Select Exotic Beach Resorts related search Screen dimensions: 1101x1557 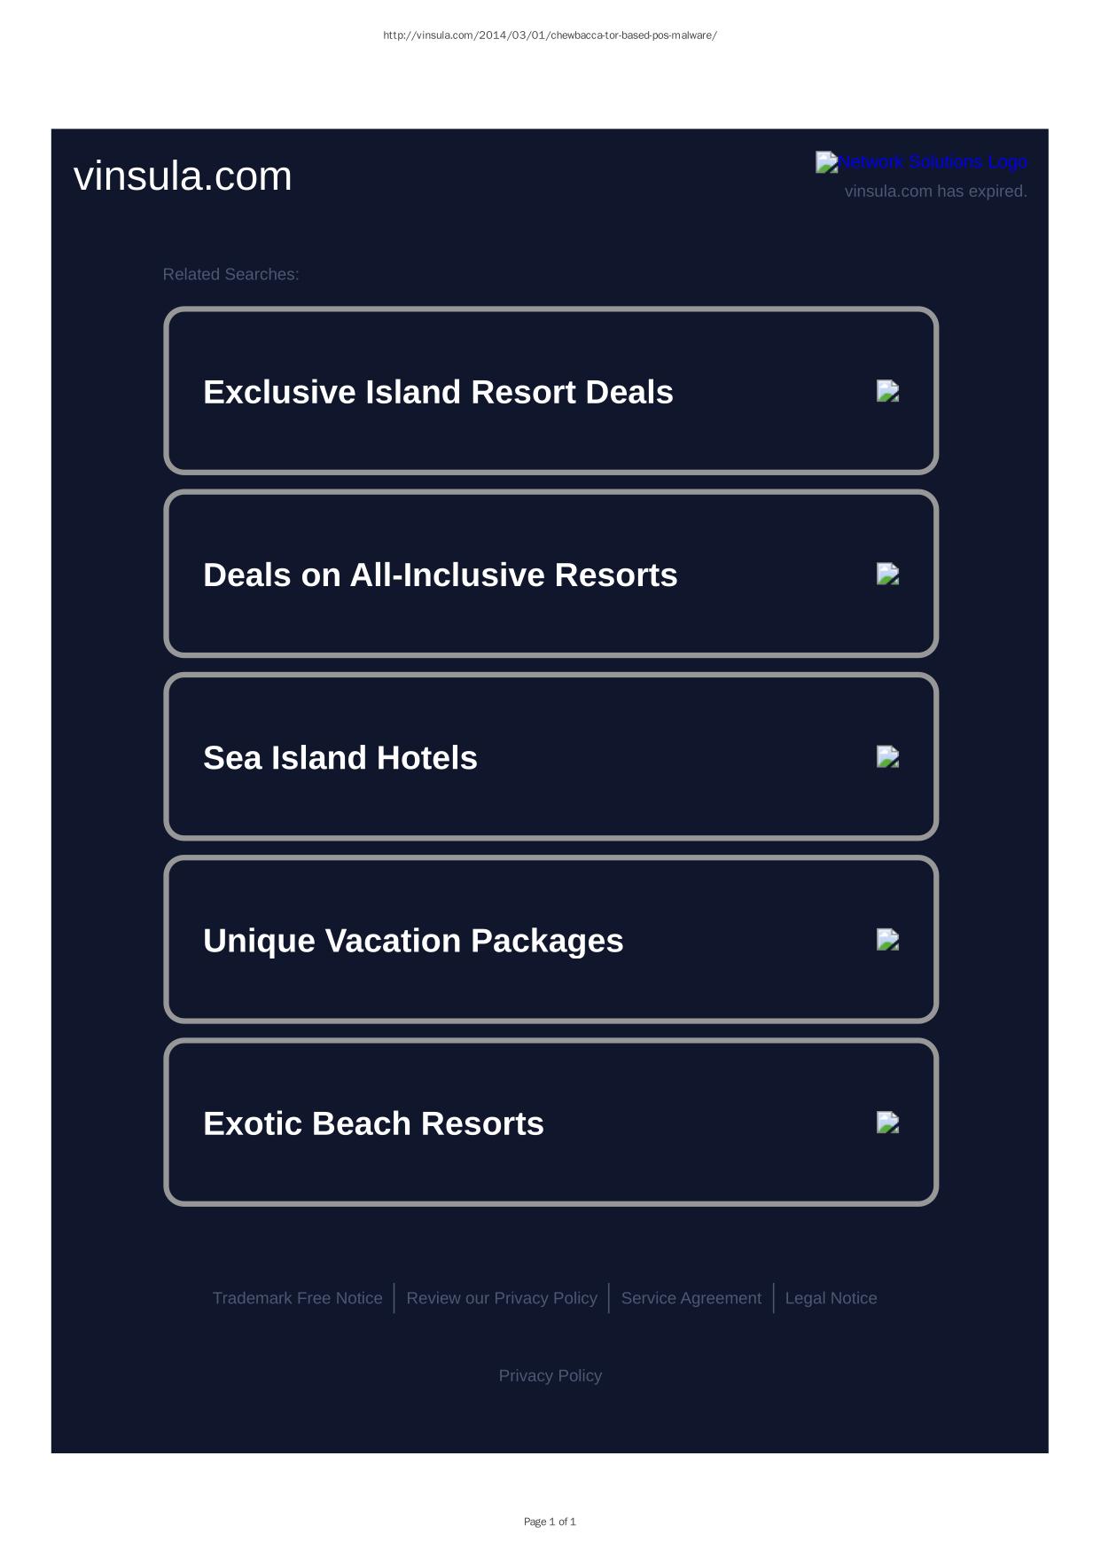coord(373,1123)
